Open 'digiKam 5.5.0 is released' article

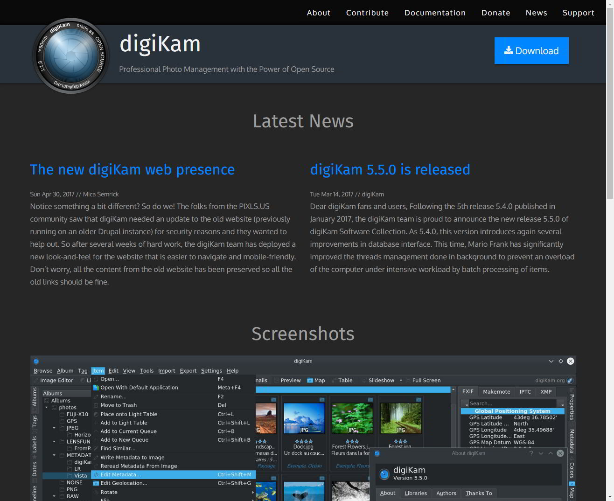[x=390, y=169]
